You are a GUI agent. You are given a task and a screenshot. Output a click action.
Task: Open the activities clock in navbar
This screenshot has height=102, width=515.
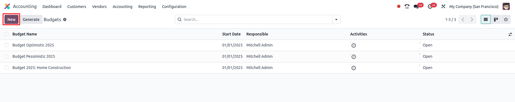430,7
